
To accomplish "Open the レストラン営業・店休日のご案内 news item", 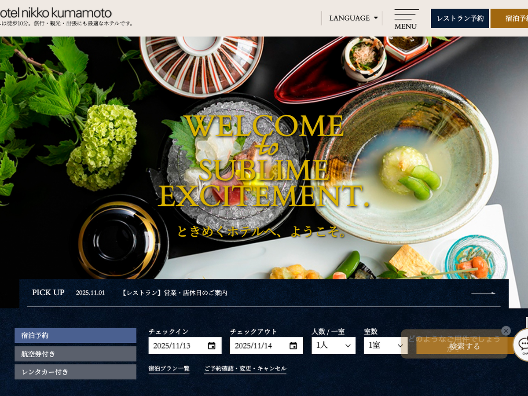I will coord(175,293).
